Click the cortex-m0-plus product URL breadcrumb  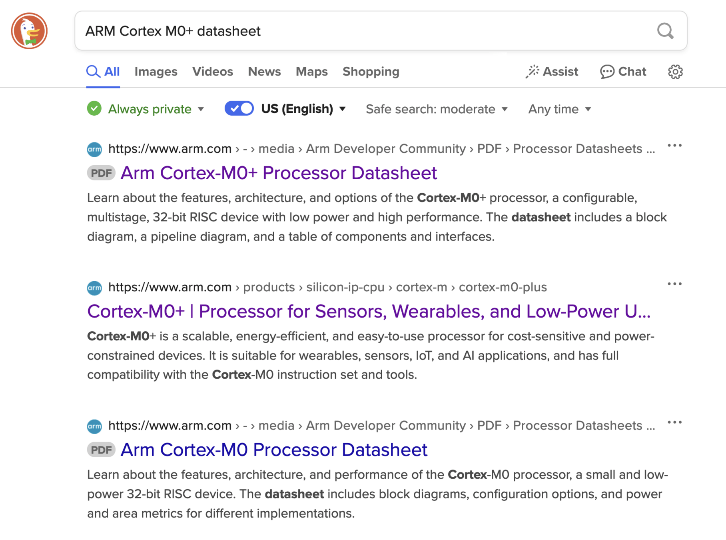(327, 287)
